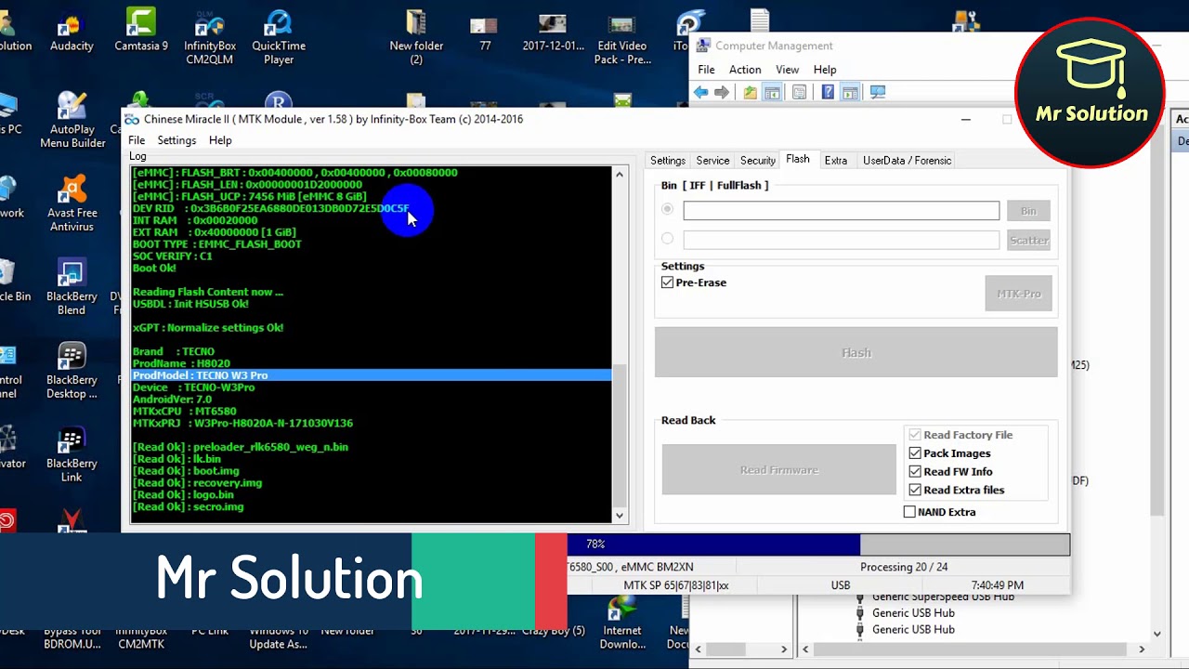Open the BlackBerry Link desktop shortcut
Viewport: 1189px width, 669px height.
(x=72, y=454)
